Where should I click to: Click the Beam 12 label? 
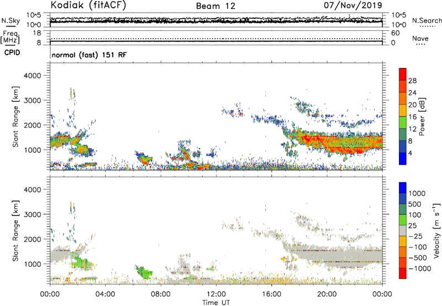tap(215, 6)
